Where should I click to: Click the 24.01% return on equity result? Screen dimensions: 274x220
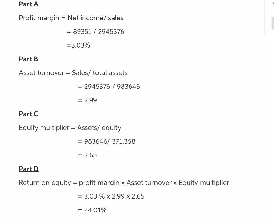92,210
